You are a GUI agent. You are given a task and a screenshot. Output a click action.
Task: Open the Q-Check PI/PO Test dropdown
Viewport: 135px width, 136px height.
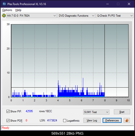[x=115, y=16]
